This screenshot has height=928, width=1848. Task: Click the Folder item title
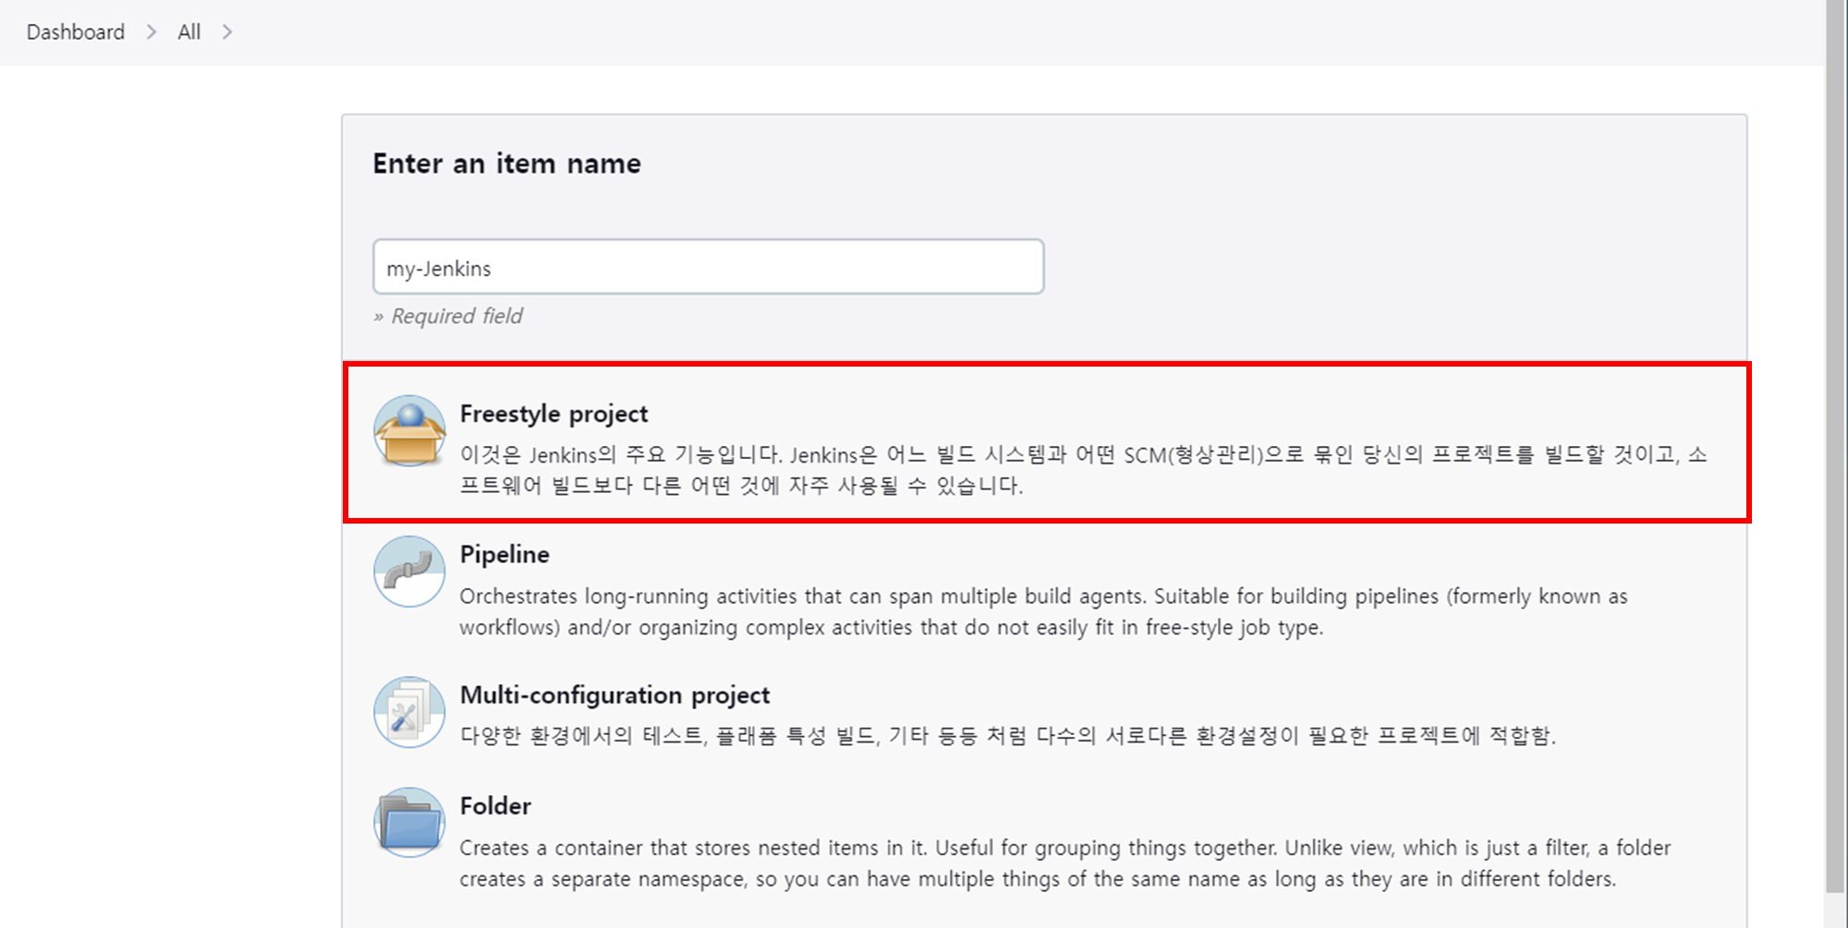click(x=495, y=806)
